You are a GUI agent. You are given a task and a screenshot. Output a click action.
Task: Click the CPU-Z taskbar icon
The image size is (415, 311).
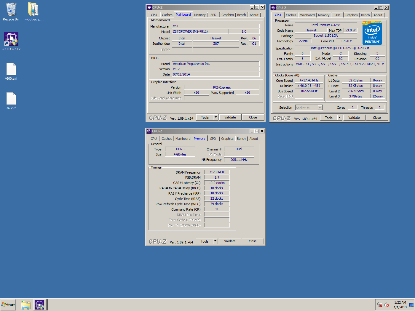coord(39,305)
